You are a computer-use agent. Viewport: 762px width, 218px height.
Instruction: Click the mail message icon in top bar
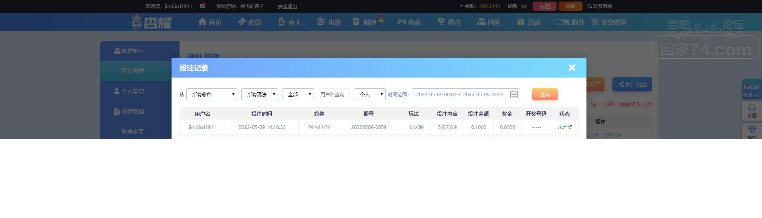(203, 6)
